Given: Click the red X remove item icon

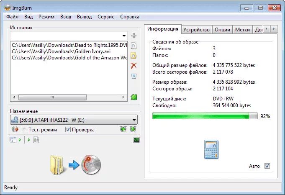Looking at the screenshot, I should (134, 66).
